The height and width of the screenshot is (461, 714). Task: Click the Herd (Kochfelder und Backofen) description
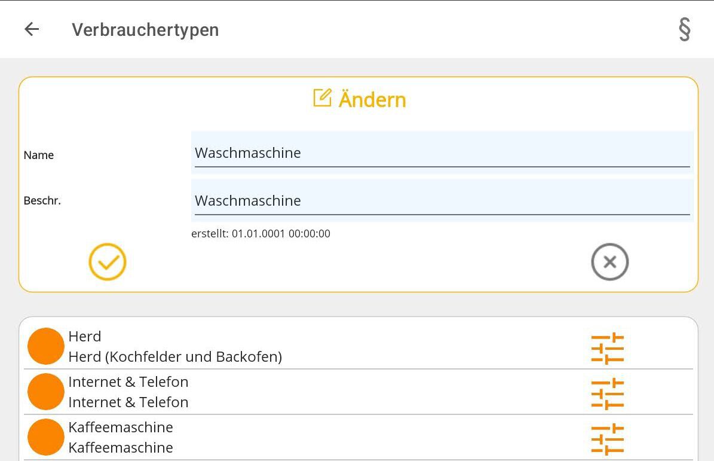(x=175, y=357)
